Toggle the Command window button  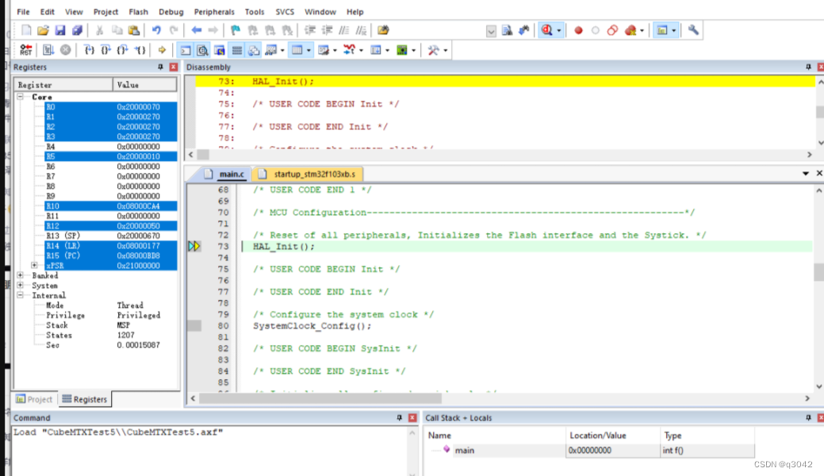coord(186,50)
